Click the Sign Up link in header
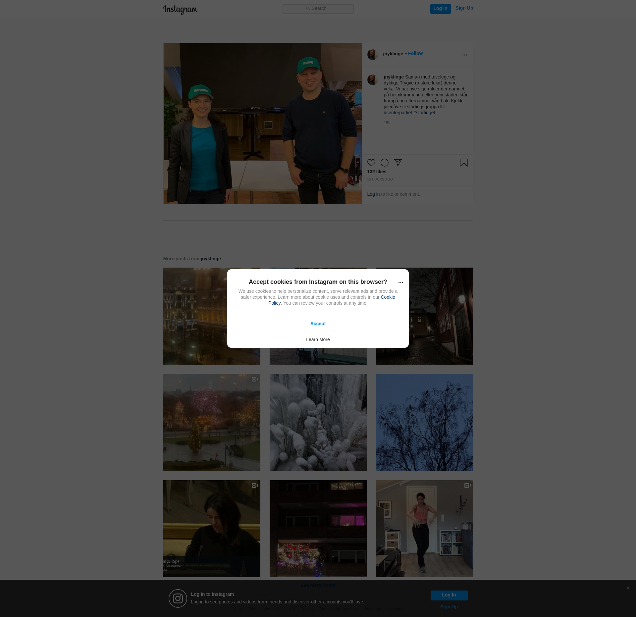The height and width of the screenshot is (617, 636). point(464,8)
